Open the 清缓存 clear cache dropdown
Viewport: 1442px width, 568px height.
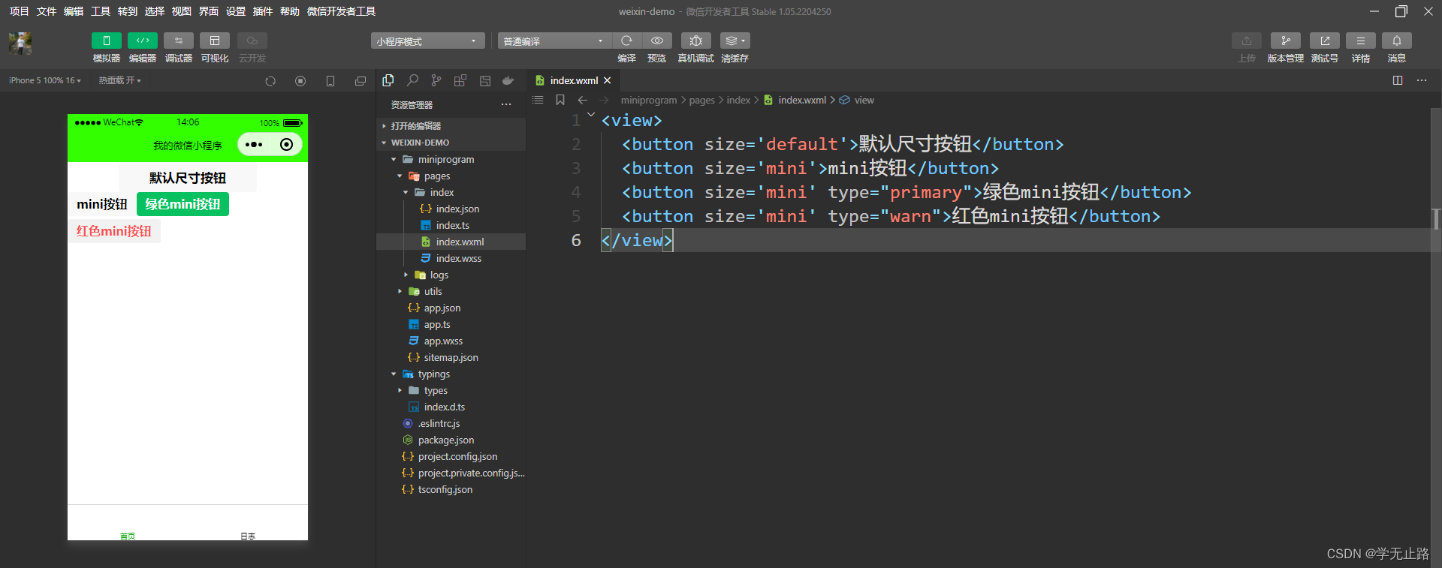click(x=735, y=41)
